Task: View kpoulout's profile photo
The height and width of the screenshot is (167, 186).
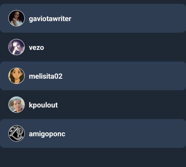Action: pyautogui.click(x=16, y=104)
